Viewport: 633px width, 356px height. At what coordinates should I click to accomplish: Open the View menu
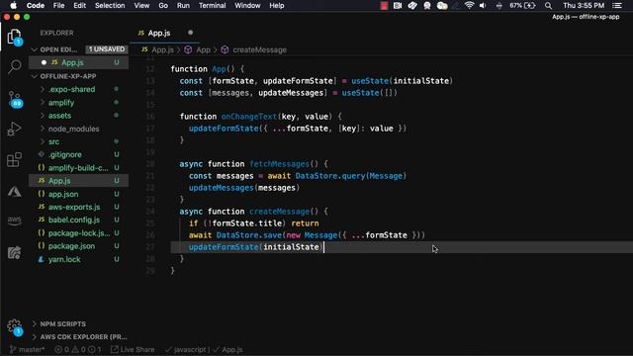pyautogui.click(x=141, y=6)
